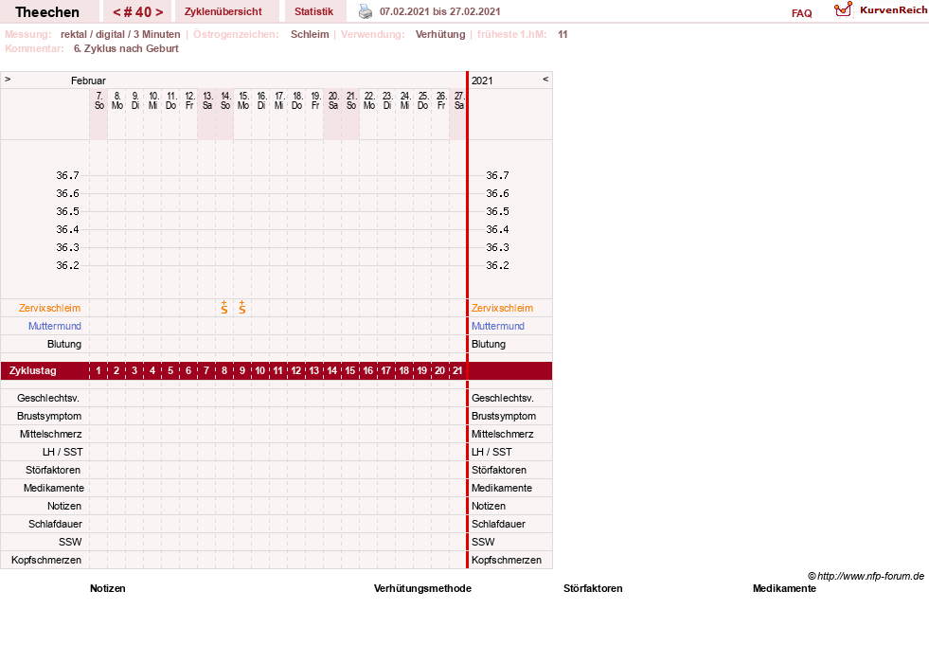
Task: Click the 'Verhütungsmethode' heading
Action: (x=422, y=588)
